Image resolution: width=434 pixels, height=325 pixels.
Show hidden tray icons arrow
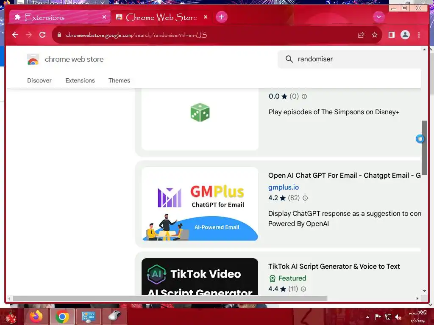tap(367, 317)
